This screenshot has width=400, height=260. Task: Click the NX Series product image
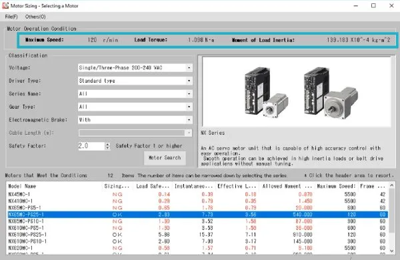tap(297, 91)
